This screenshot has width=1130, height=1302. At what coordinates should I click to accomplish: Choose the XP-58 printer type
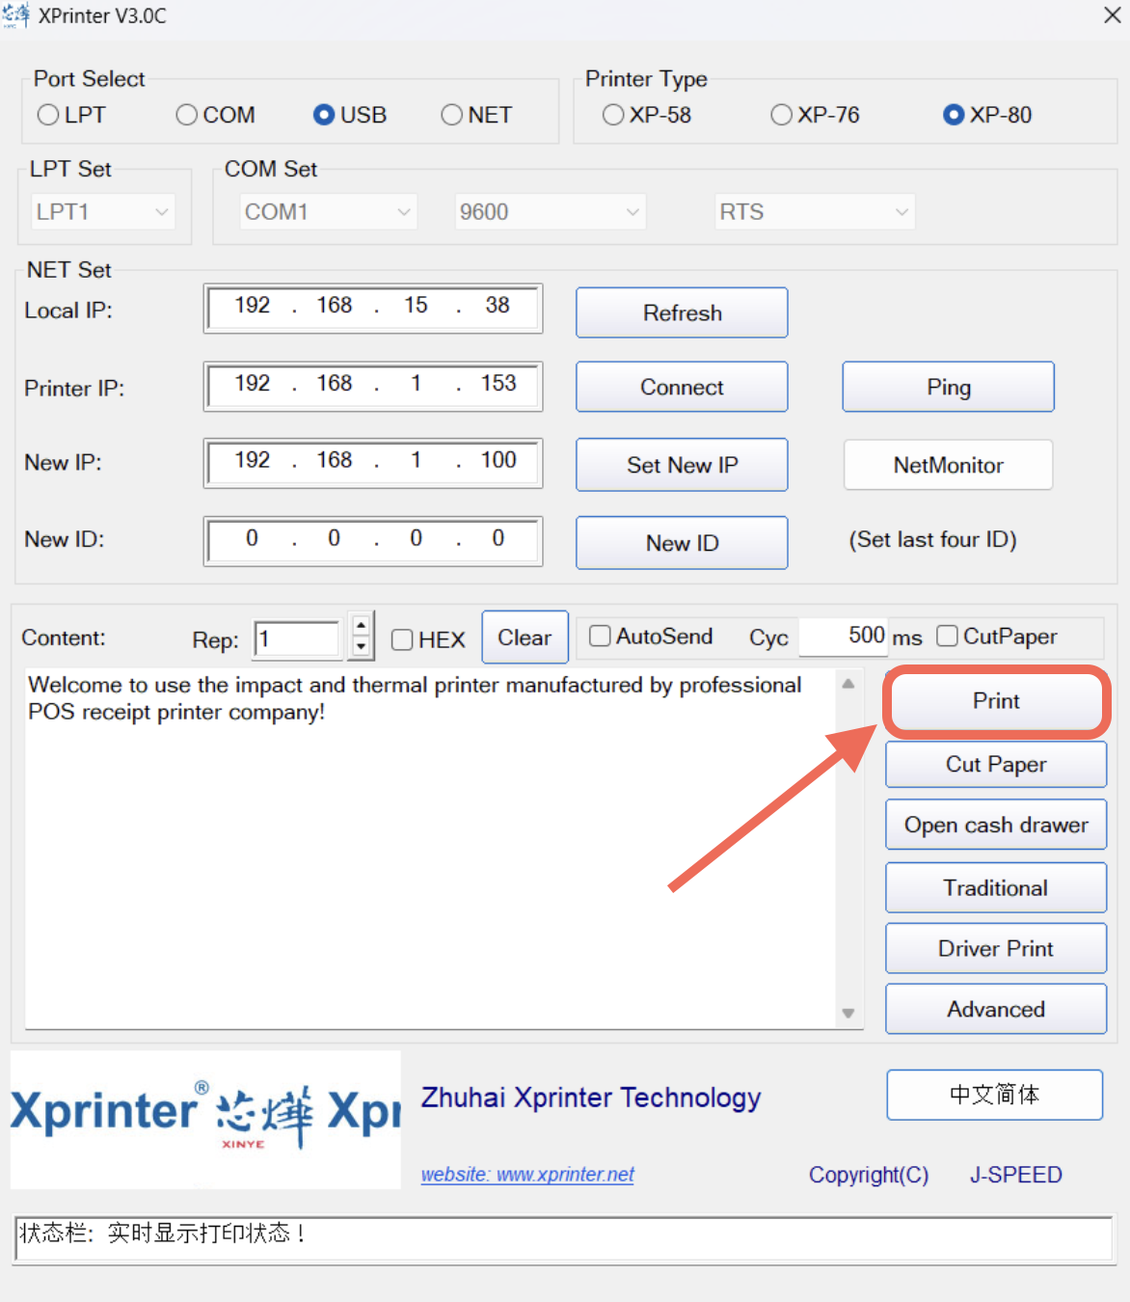[613, 115]
